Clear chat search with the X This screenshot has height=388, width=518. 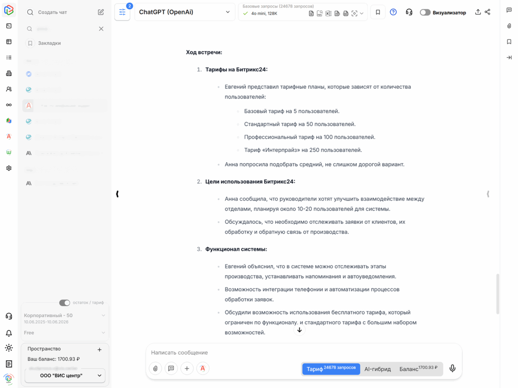coord(101,29)
